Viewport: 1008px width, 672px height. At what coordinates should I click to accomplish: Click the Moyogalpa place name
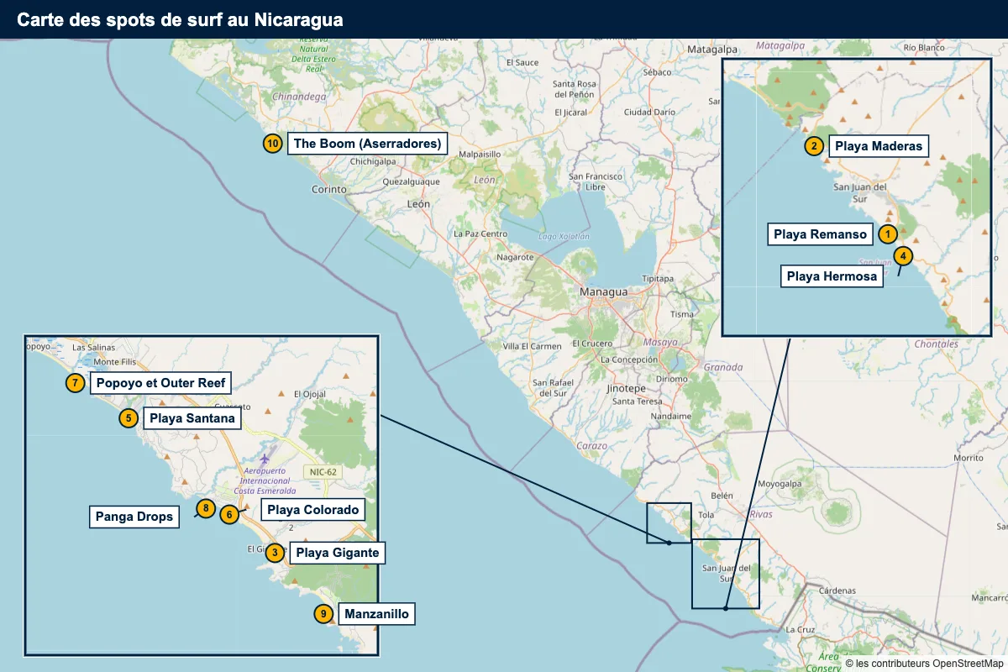coord(781,485)
